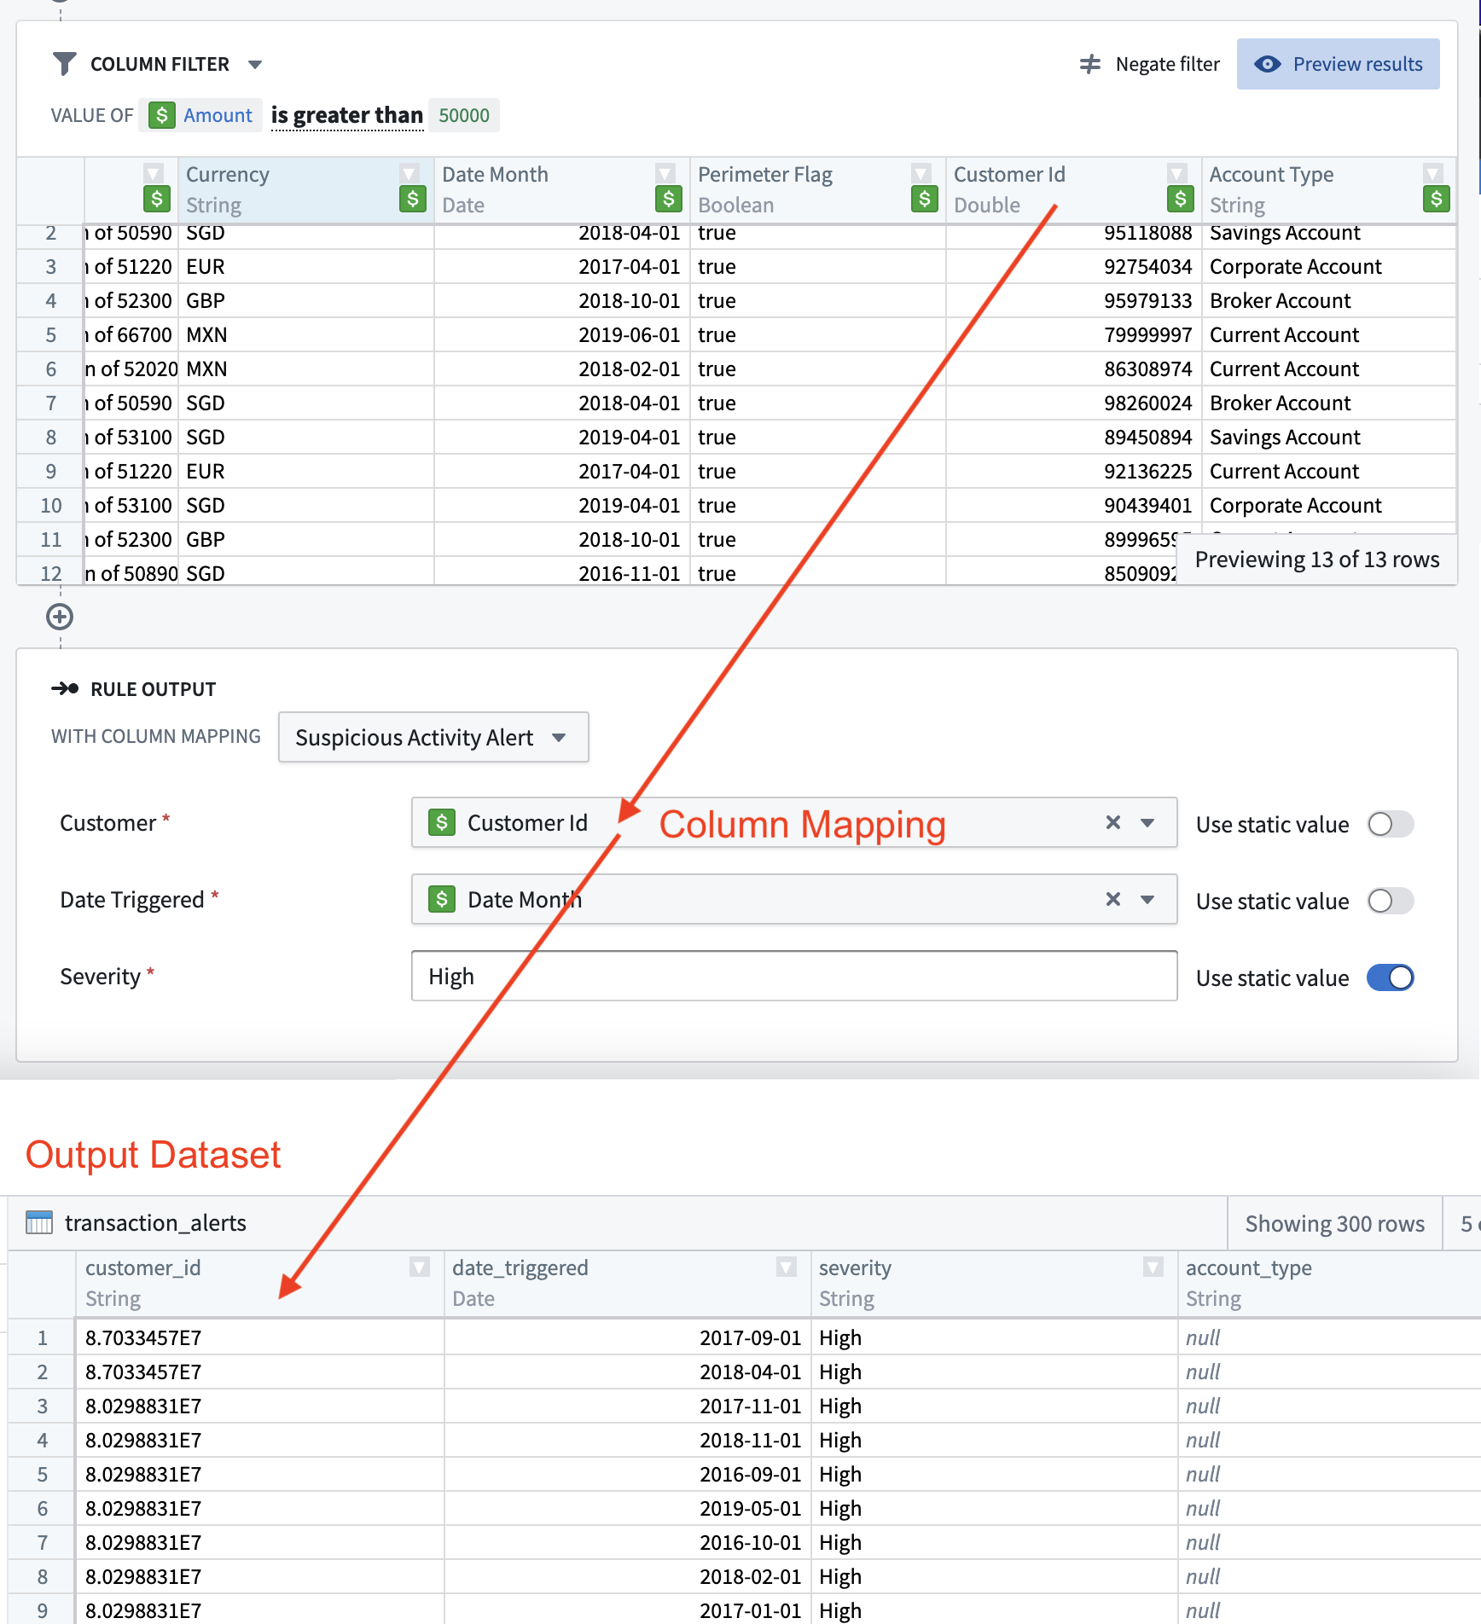Click the Preview results button
This screenshot has height=1624, width=1481.
coord(1338,64)
